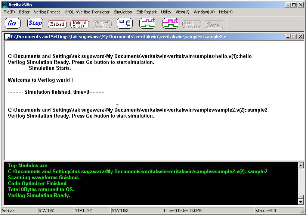The height and width of the screenshot is (215, 306).
Task: Click green sample2.v(2)::sample2 log line
Action: pyautogui.click(x=137, y=172)
